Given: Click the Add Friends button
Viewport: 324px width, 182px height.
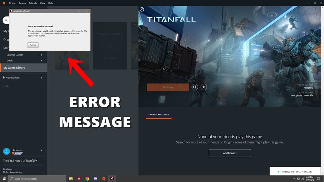Looking at the screenshot, I should 230,153.
